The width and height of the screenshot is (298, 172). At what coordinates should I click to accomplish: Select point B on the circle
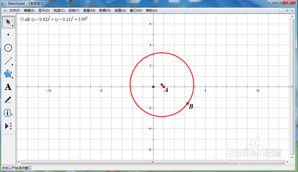pos(188,103)
